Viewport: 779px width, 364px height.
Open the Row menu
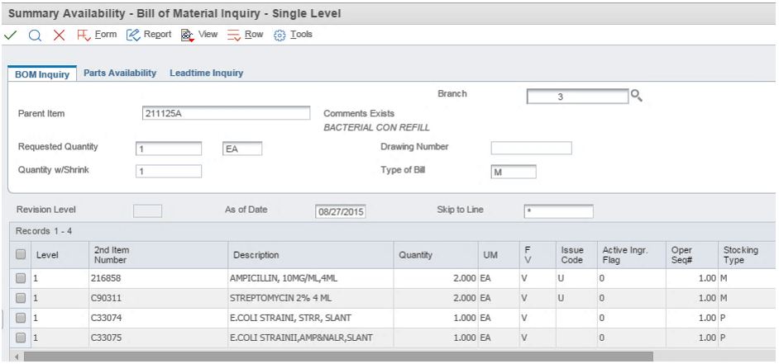(254, 34)
